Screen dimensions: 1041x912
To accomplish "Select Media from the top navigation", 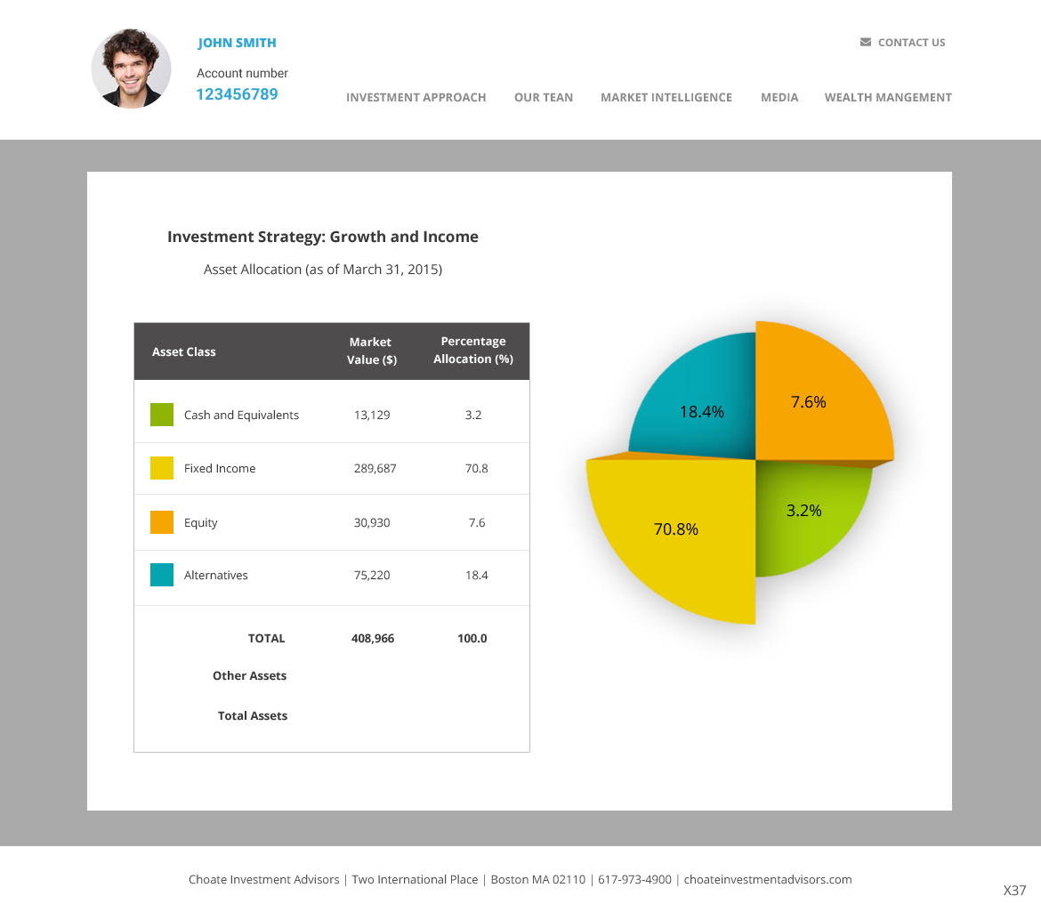I will coord(779,97).
